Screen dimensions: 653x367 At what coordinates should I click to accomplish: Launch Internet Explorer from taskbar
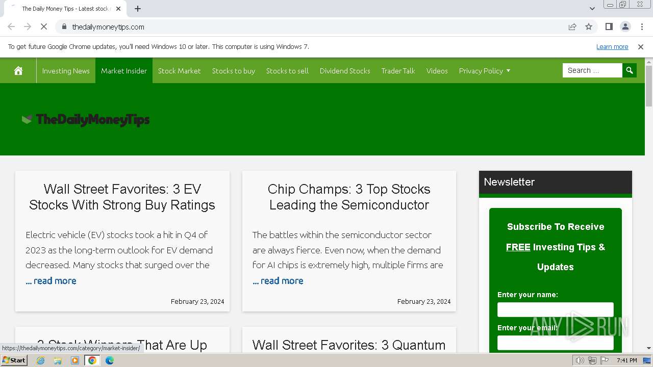pos(41,360)
